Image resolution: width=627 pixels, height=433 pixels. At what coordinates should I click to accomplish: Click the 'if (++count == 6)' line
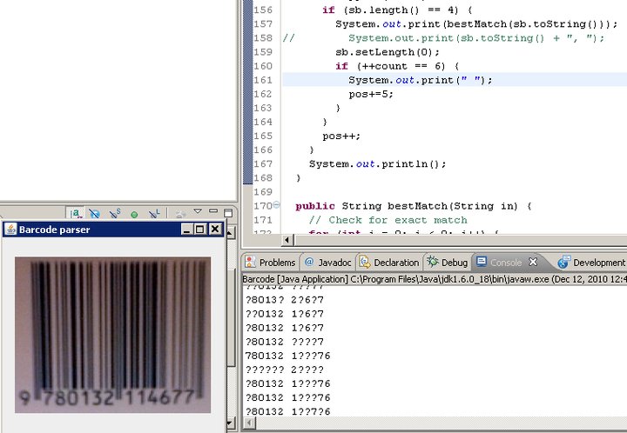[x=397, y=66]
